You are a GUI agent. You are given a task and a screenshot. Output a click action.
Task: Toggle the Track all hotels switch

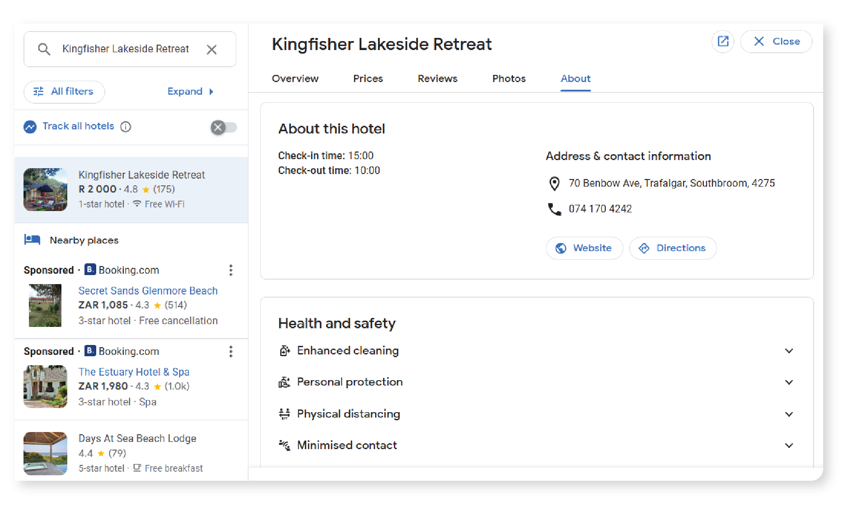[224, 127]
